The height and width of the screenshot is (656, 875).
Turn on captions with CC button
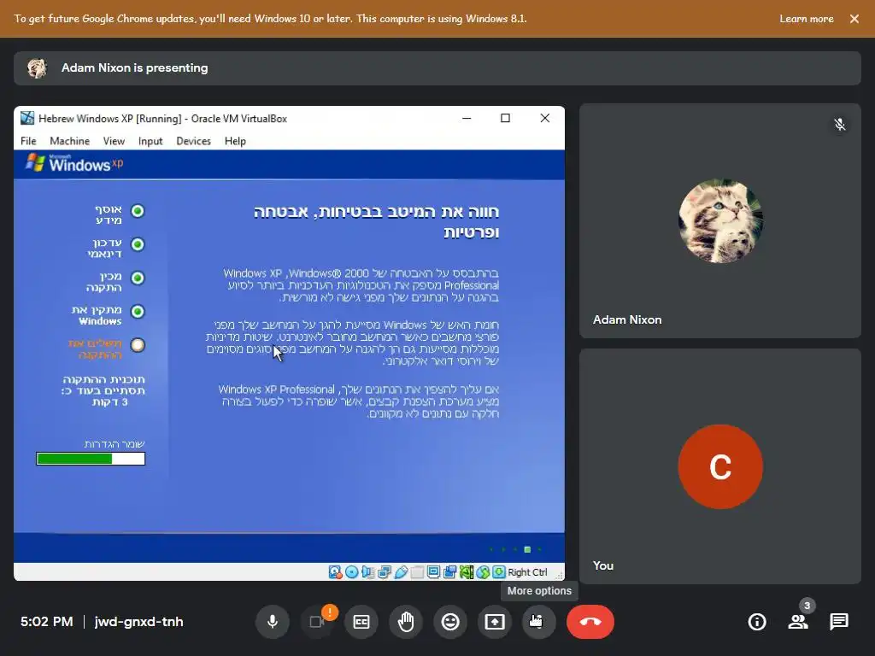361,622
